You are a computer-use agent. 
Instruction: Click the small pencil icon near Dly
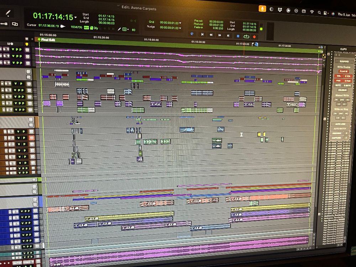pyautogui.click(x=119, y=29)
